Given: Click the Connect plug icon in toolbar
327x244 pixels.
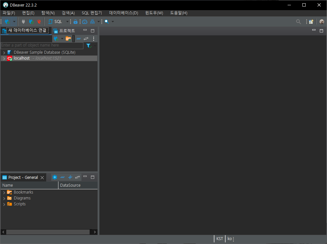Looking at the screenshot, I should pyautogui.click(x=23, y=22).
